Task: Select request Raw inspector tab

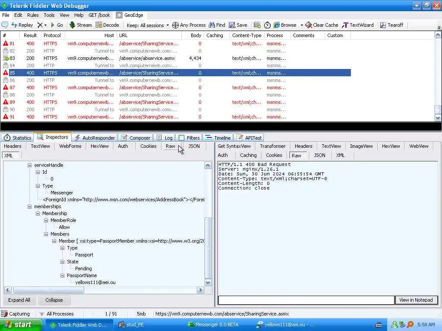Action: [170, 146]
